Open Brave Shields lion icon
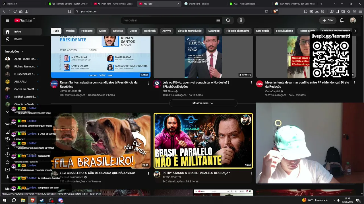364x204 pixels. (x=275, y=11)
